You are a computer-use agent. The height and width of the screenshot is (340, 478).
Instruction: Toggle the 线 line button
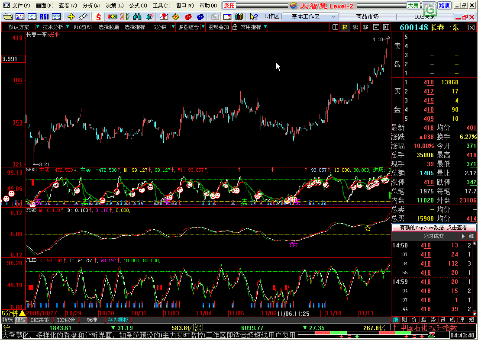(355, 27)
